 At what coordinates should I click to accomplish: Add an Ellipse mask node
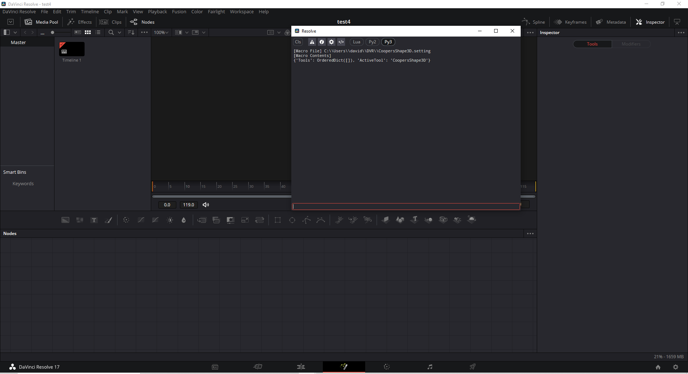point(292,220)
